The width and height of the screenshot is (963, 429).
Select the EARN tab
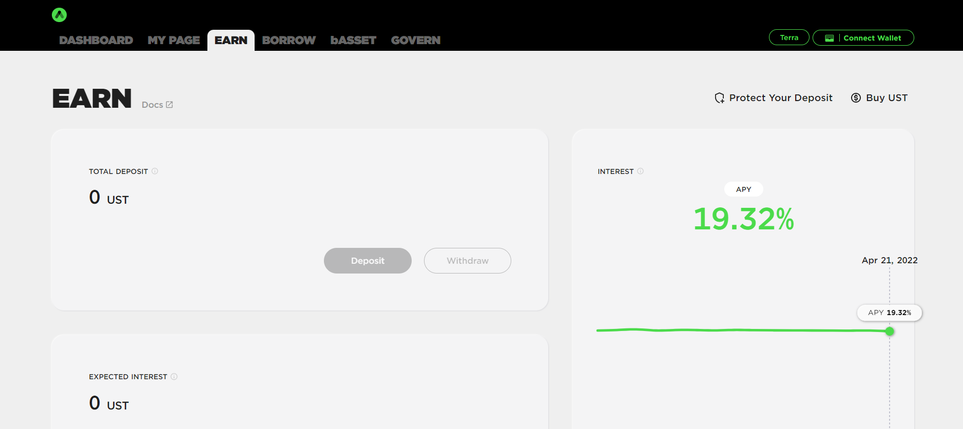(x=231, y=40)
